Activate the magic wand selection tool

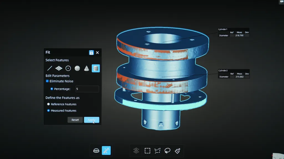[x=106, y=150]
